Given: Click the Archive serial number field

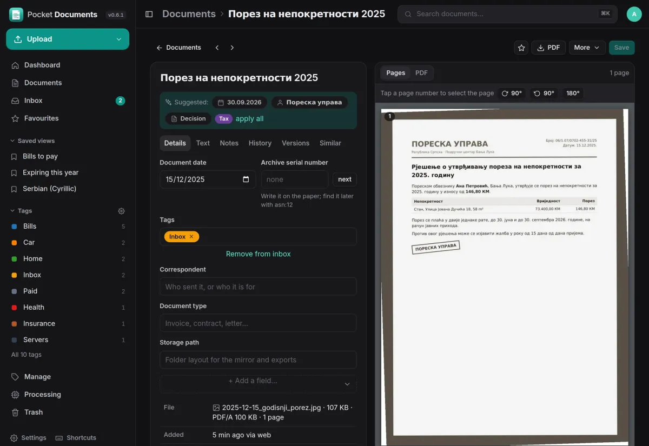Looking at the screenshot, I should [295, 179].
